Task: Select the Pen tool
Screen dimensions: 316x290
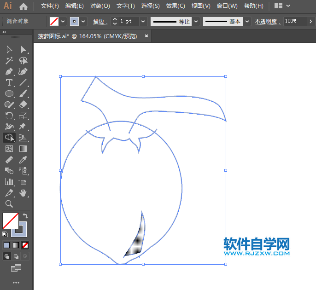Action: click(9, 72)
